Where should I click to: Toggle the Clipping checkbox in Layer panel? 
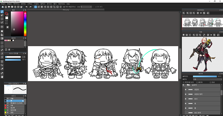(x=197, y=83)
